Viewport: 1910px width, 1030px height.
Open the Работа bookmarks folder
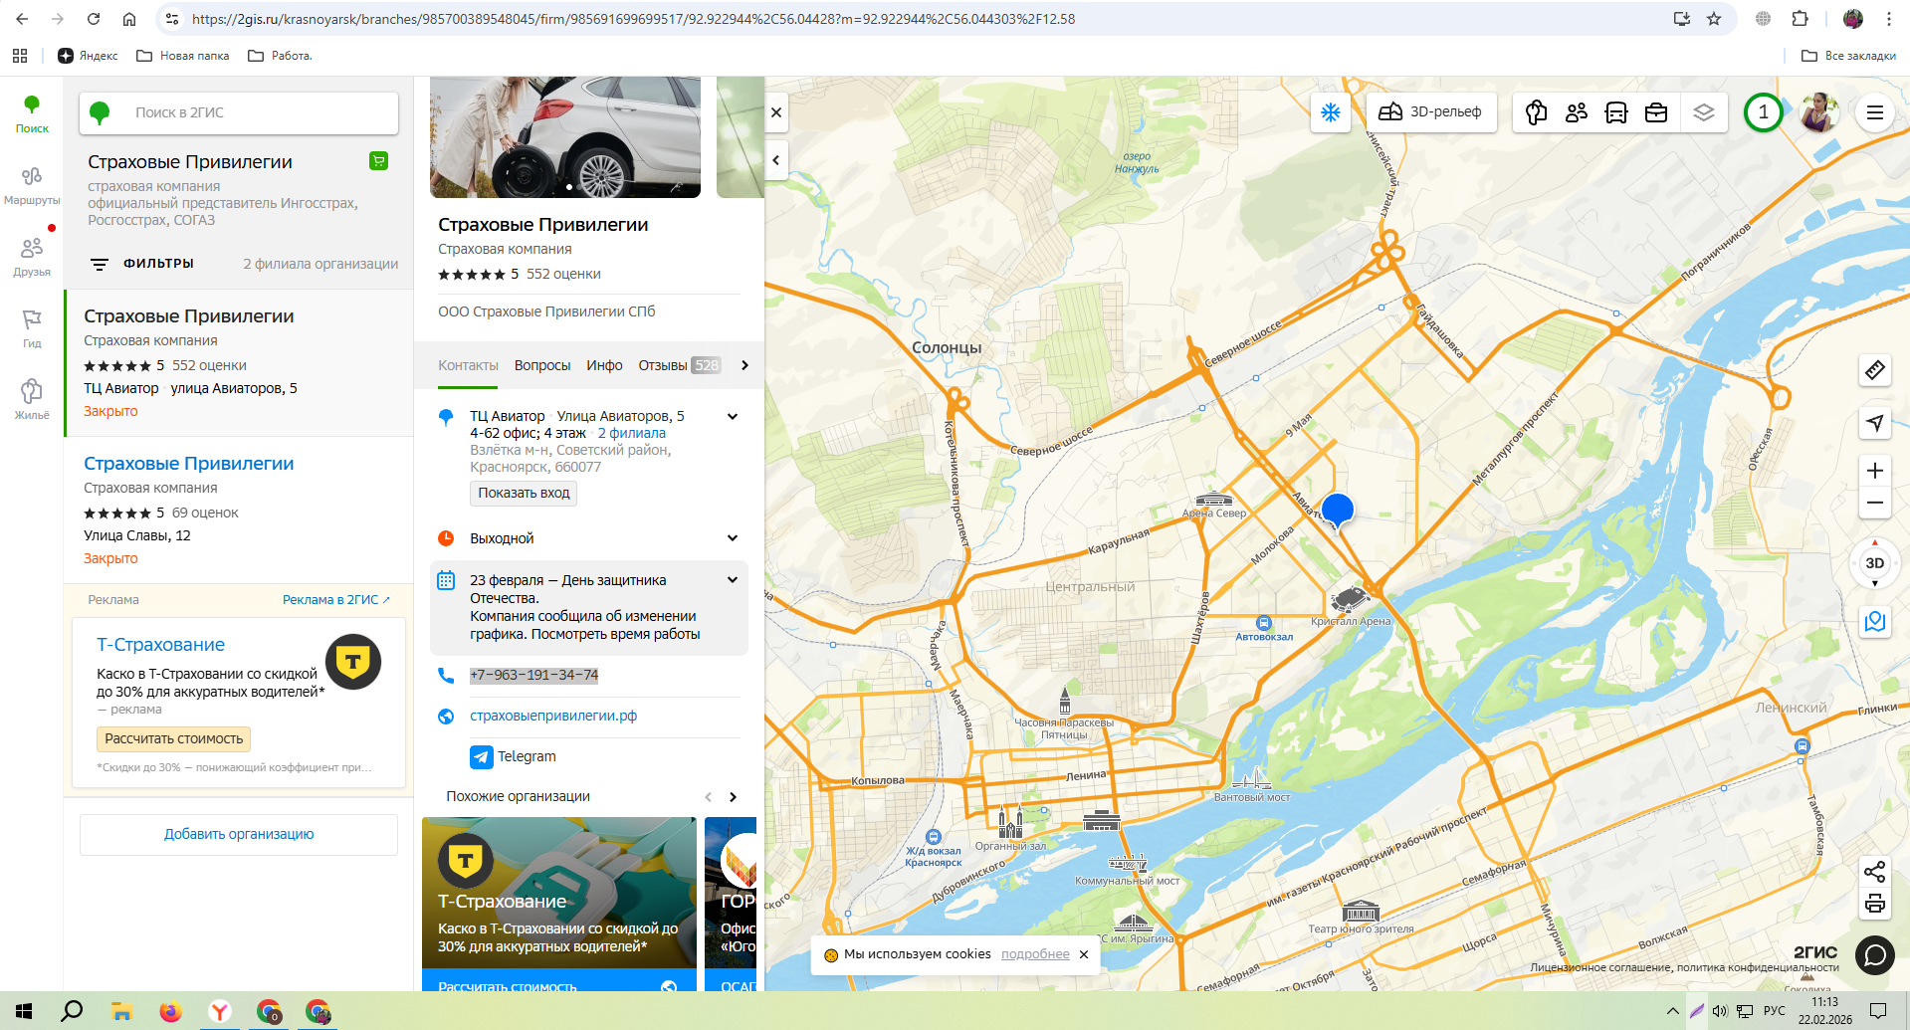point(281,56)
